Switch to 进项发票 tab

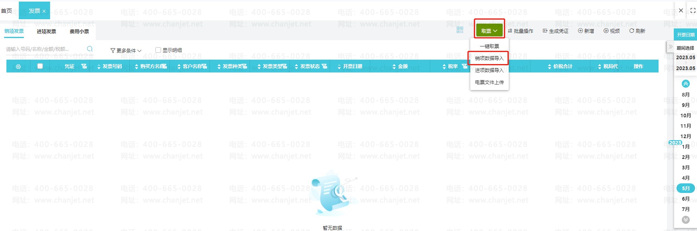tap(46, 31)
